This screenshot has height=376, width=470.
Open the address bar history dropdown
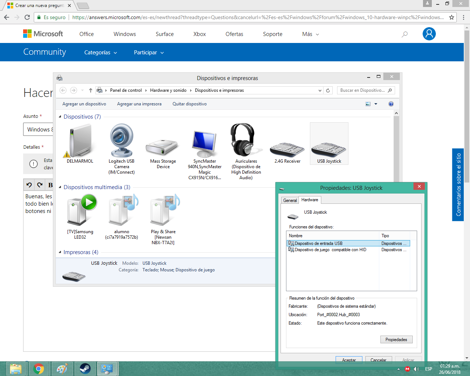point(320,90)
